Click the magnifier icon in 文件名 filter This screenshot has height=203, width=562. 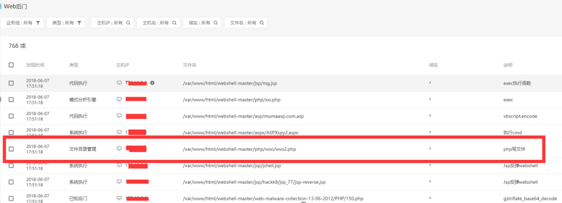262,23
